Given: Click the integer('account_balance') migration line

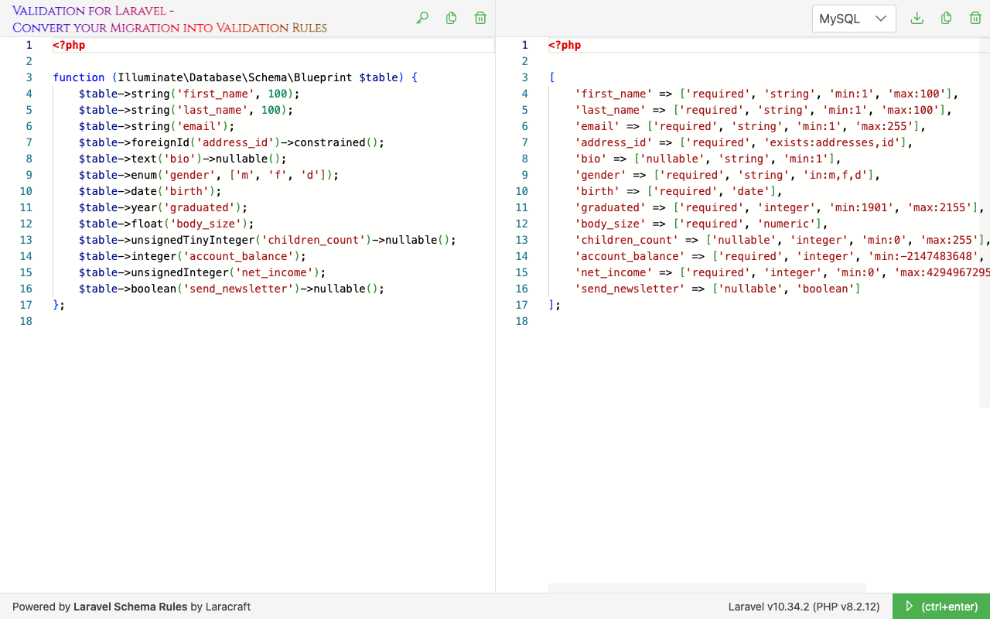Looking at the screenshot, I should (x=193, y=256).
